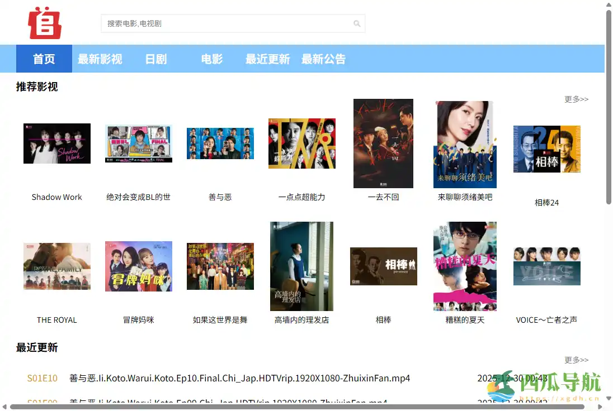The image size is (613, 411).
Task: Open the 糟糕的夏天 poster thumbnail
Action: pyautogui.click(x=465, y=266)
